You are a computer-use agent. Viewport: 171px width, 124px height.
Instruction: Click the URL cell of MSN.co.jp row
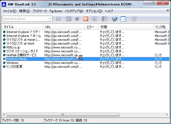tap(63, 47)
